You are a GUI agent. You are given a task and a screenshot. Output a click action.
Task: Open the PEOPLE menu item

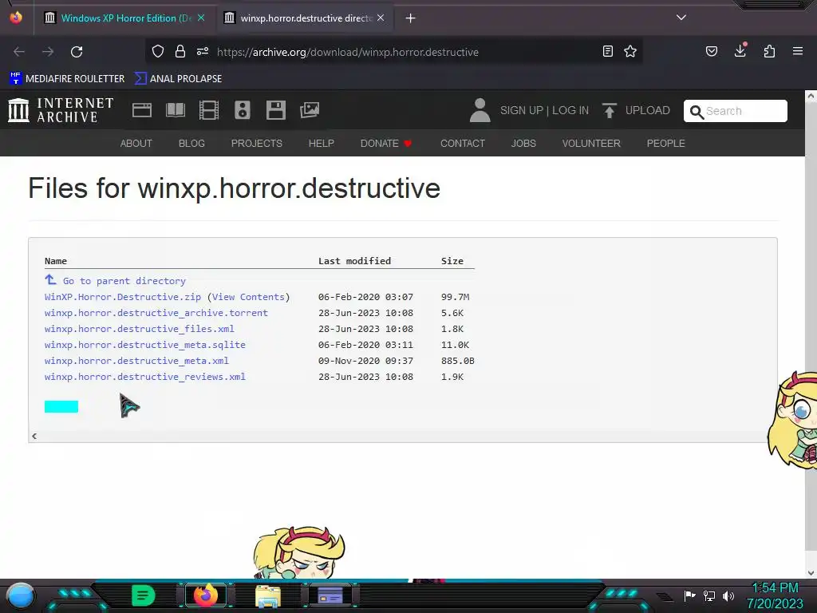666,144
